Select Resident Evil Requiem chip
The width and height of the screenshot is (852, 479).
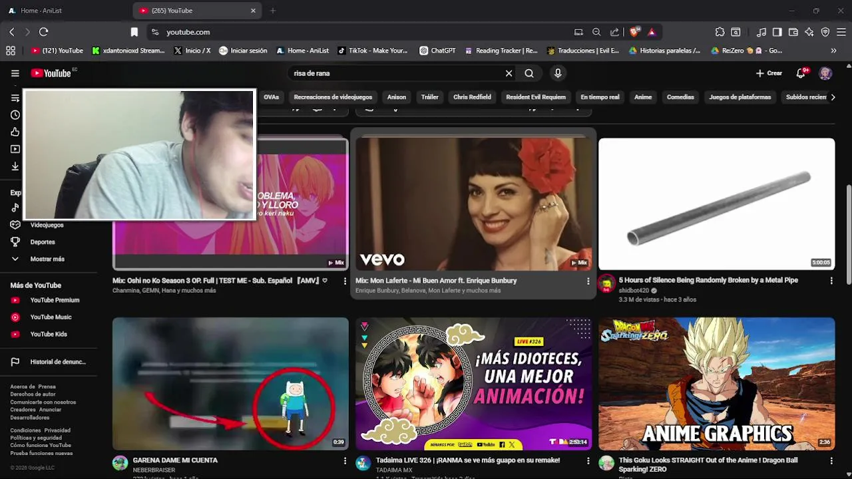[536, 97]
